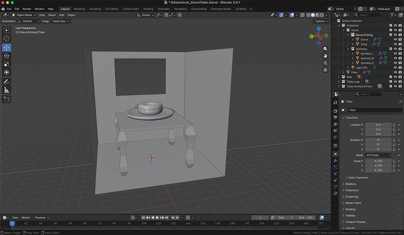Click the Scale X value field
Image resolution: width=404 pixels, height=235 pixels.
pos(378,161)
